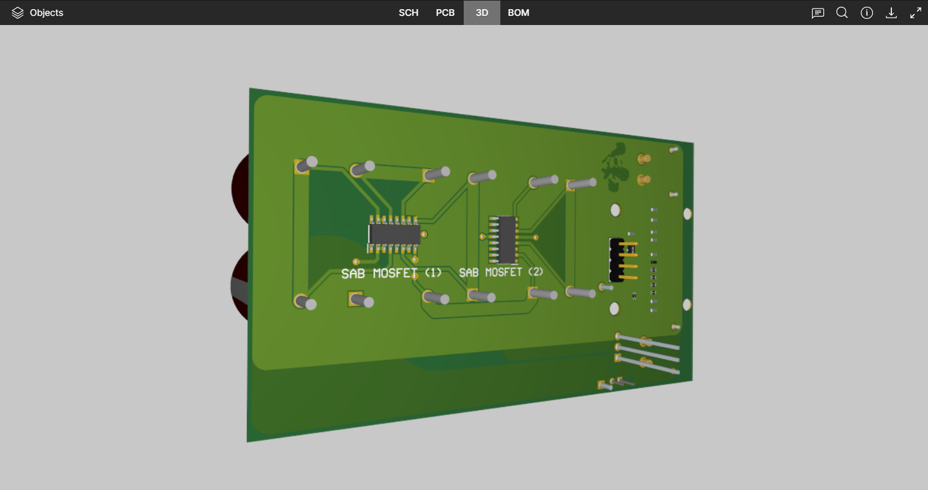Viewport: 928px width, 490px height.
Task: Download the 3D model
Action: click(891, 12)
